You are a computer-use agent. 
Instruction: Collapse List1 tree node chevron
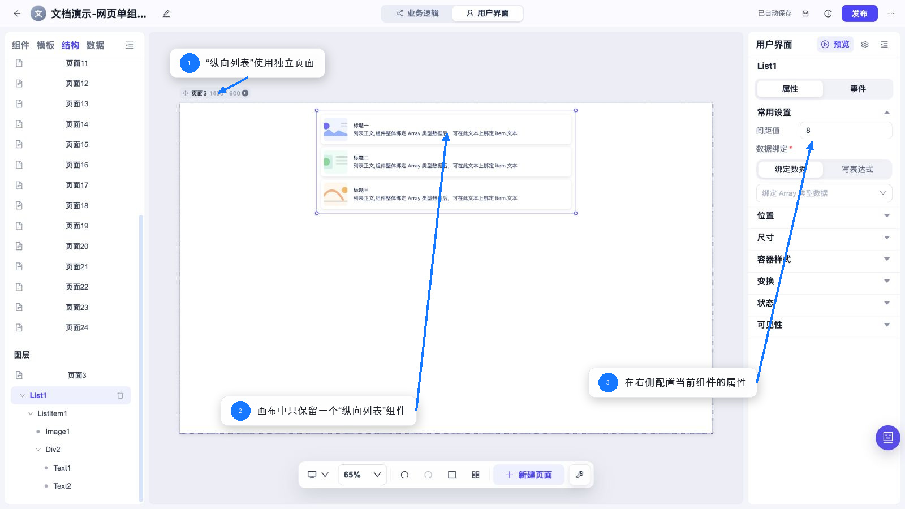23,395
